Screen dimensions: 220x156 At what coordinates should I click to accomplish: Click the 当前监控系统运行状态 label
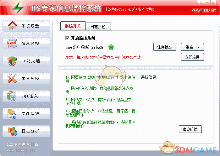click(85, 47)
